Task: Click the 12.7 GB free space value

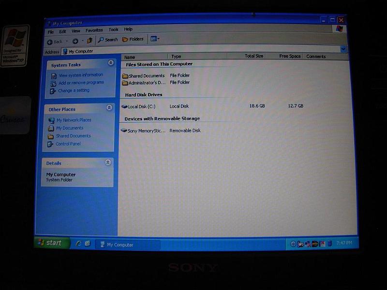Action: pyautogui.click(x=296, y=106)
